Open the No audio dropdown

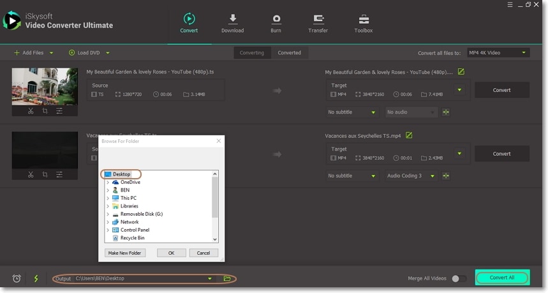[411, 112]
